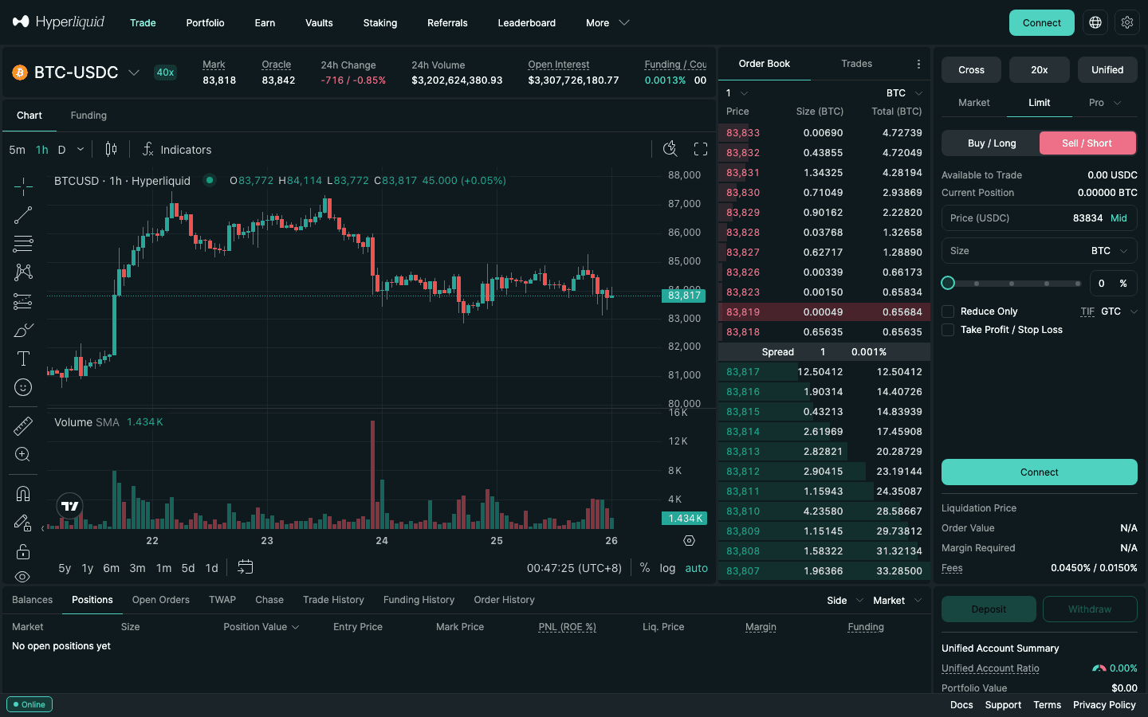The image size is (1148, 717).
Task: Click the size percentage slider handle
Action: click(948, 283)
